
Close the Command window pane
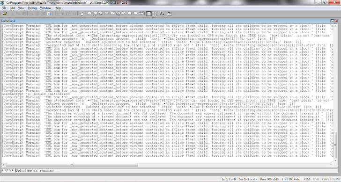[x=336, y=21]
